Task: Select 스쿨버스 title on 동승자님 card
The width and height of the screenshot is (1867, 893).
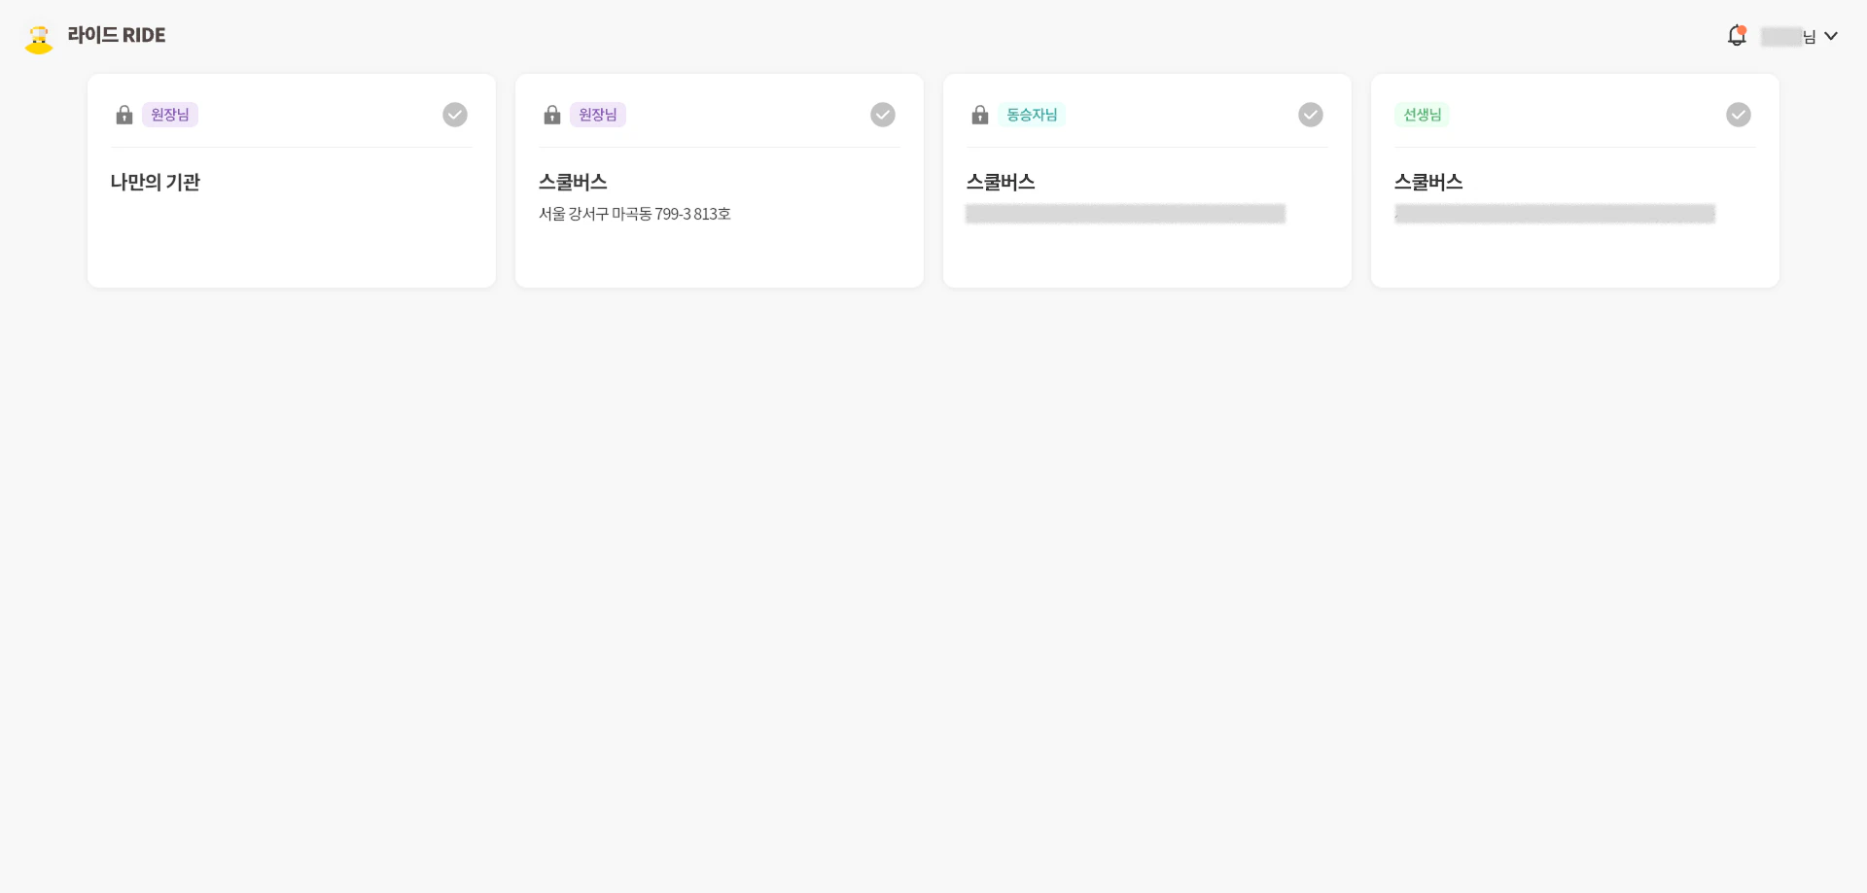Action: point(1001,182)
